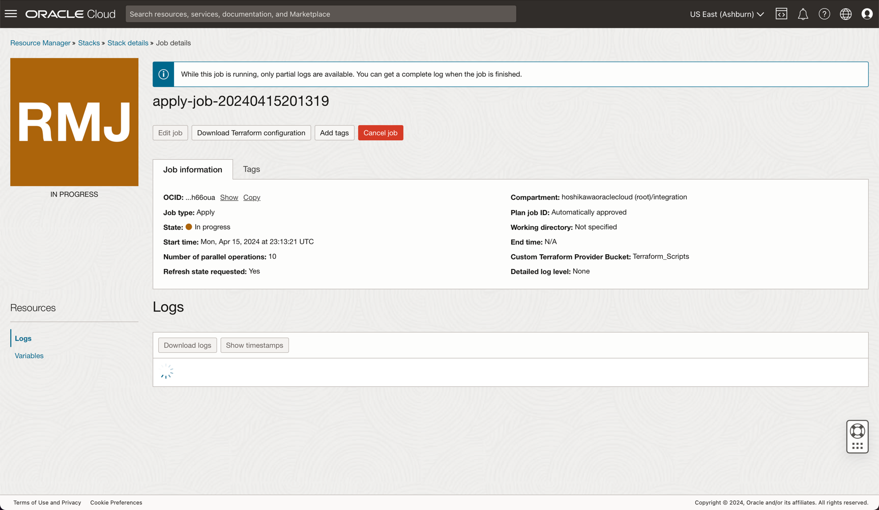Toggle Show timestamps for logs

point(254,345)
